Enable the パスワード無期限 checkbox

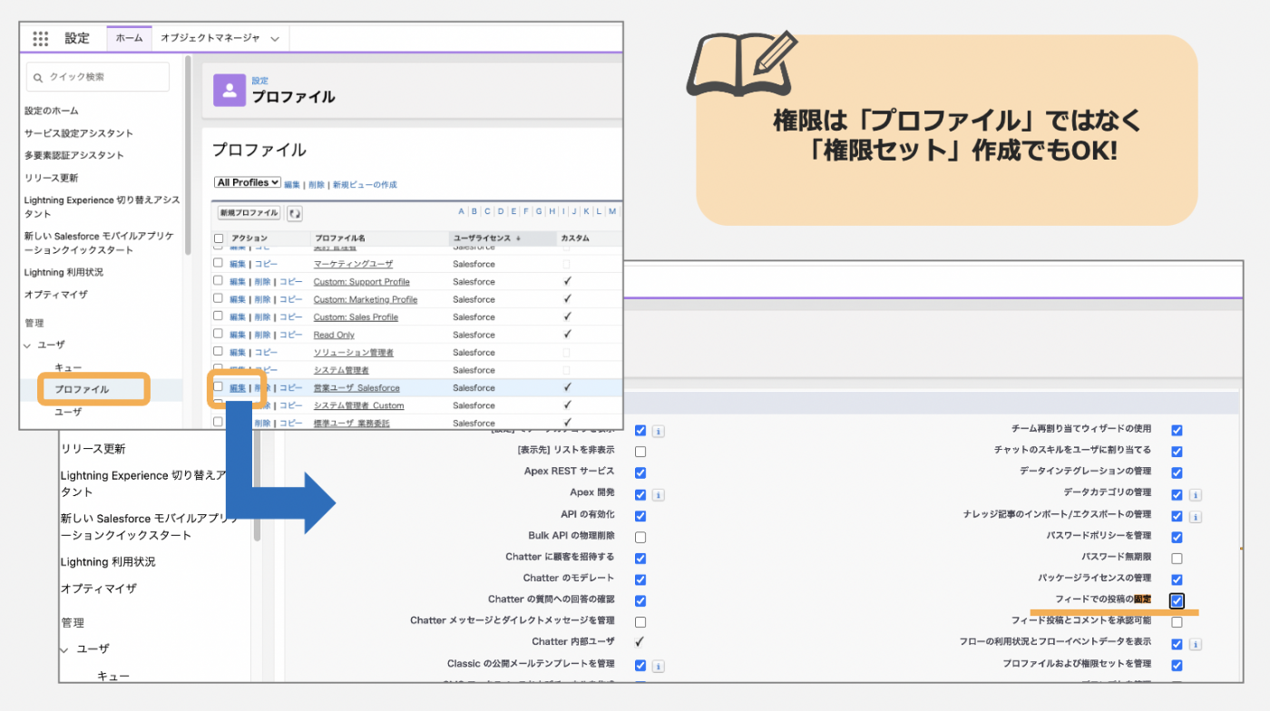click(1177, 559)
